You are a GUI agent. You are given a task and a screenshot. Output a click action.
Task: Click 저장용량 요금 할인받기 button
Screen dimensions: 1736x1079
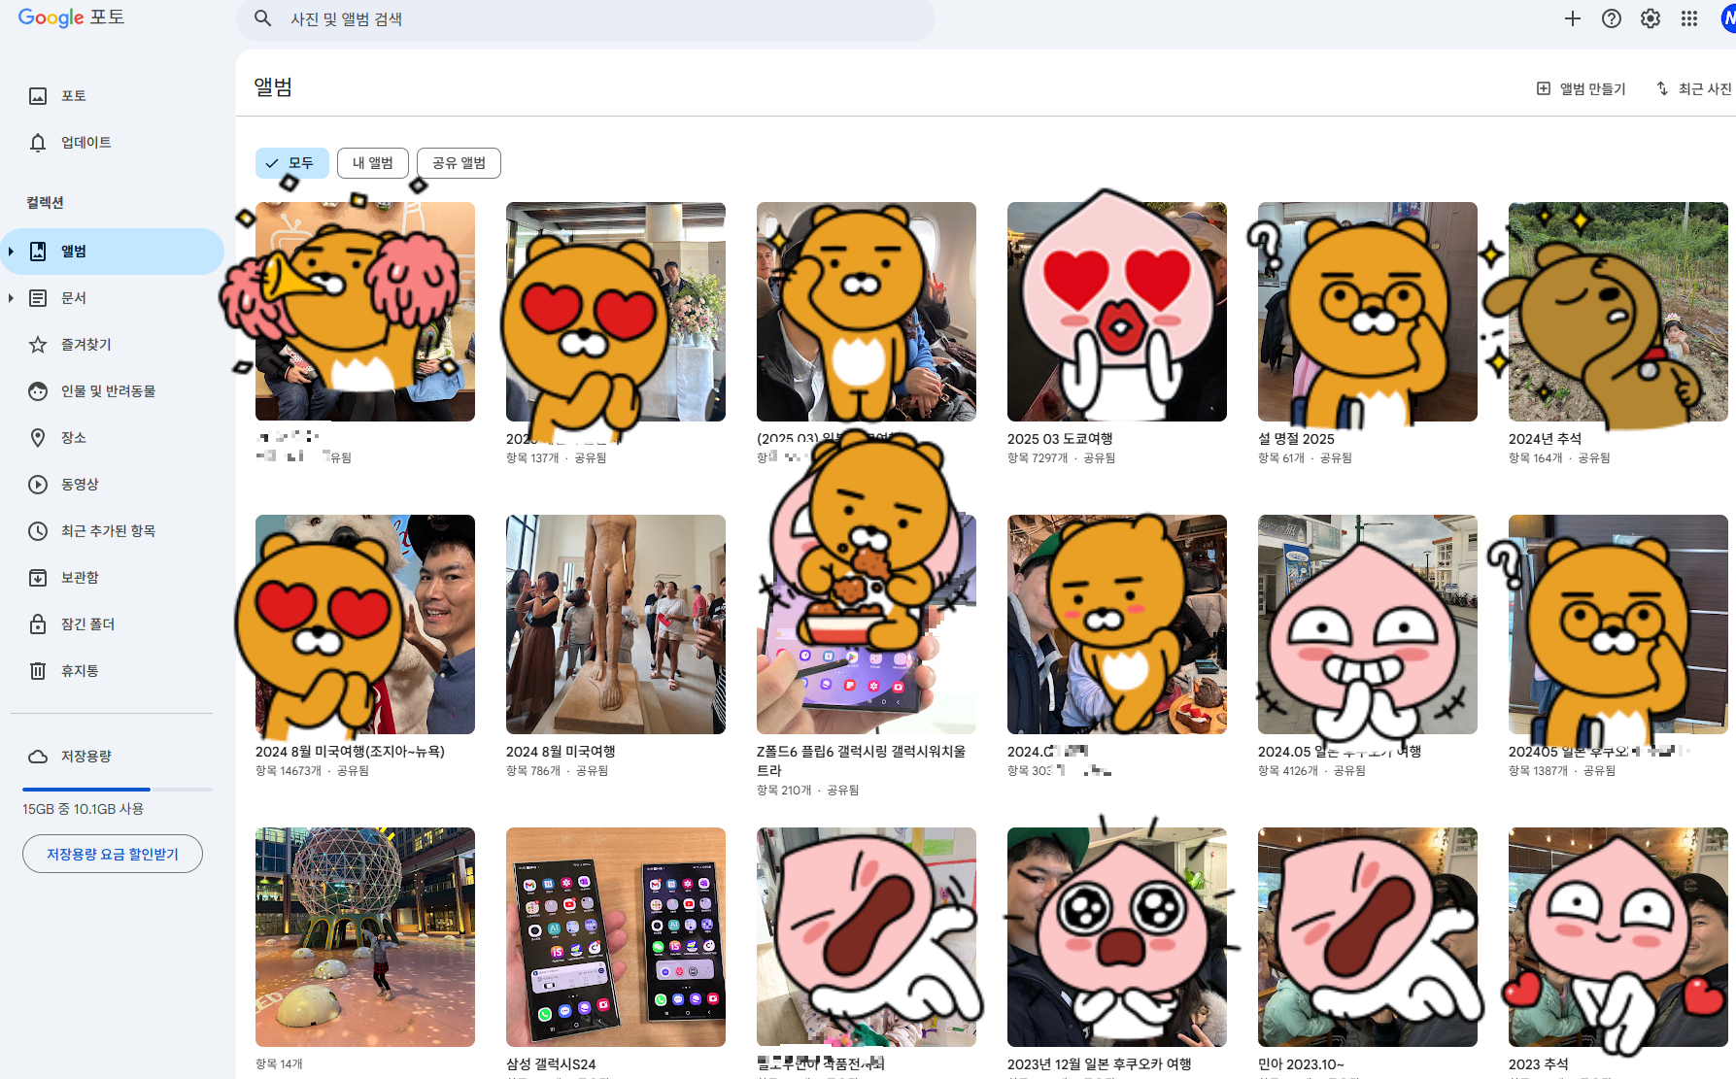point(113,854)
